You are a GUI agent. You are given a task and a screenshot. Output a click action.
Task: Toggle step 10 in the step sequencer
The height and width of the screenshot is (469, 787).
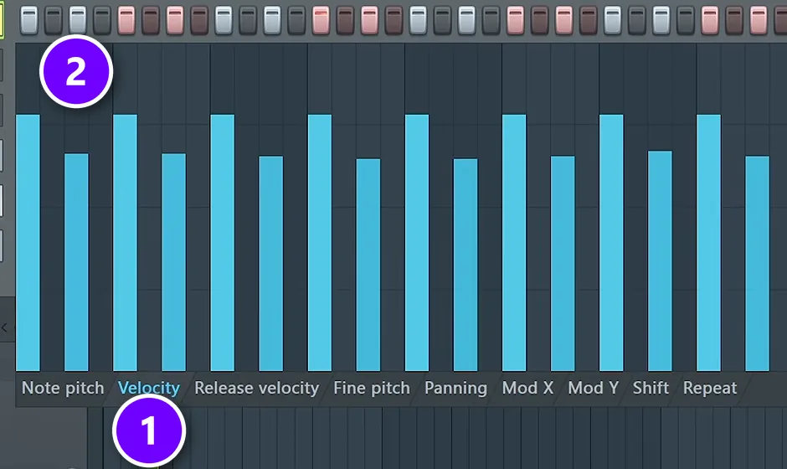(248, 21)
